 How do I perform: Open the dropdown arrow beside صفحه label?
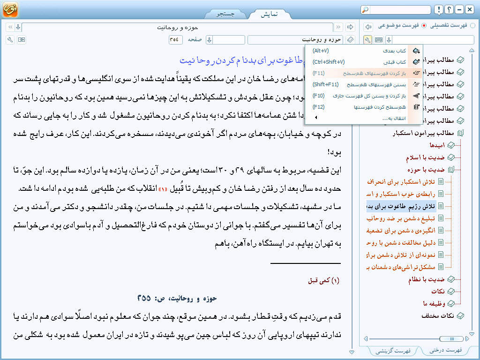pos(210,40)
